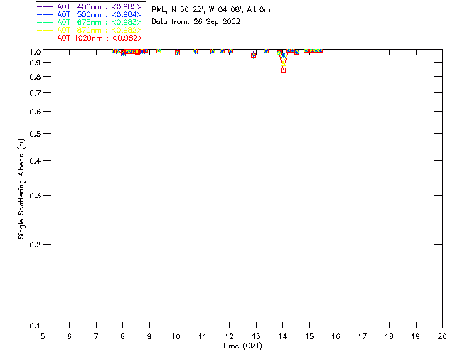Click the low red square outlier near 14

coord(283,70)
